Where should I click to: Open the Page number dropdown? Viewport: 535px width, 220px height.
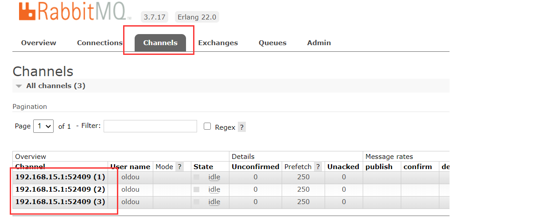click(43, 126)
